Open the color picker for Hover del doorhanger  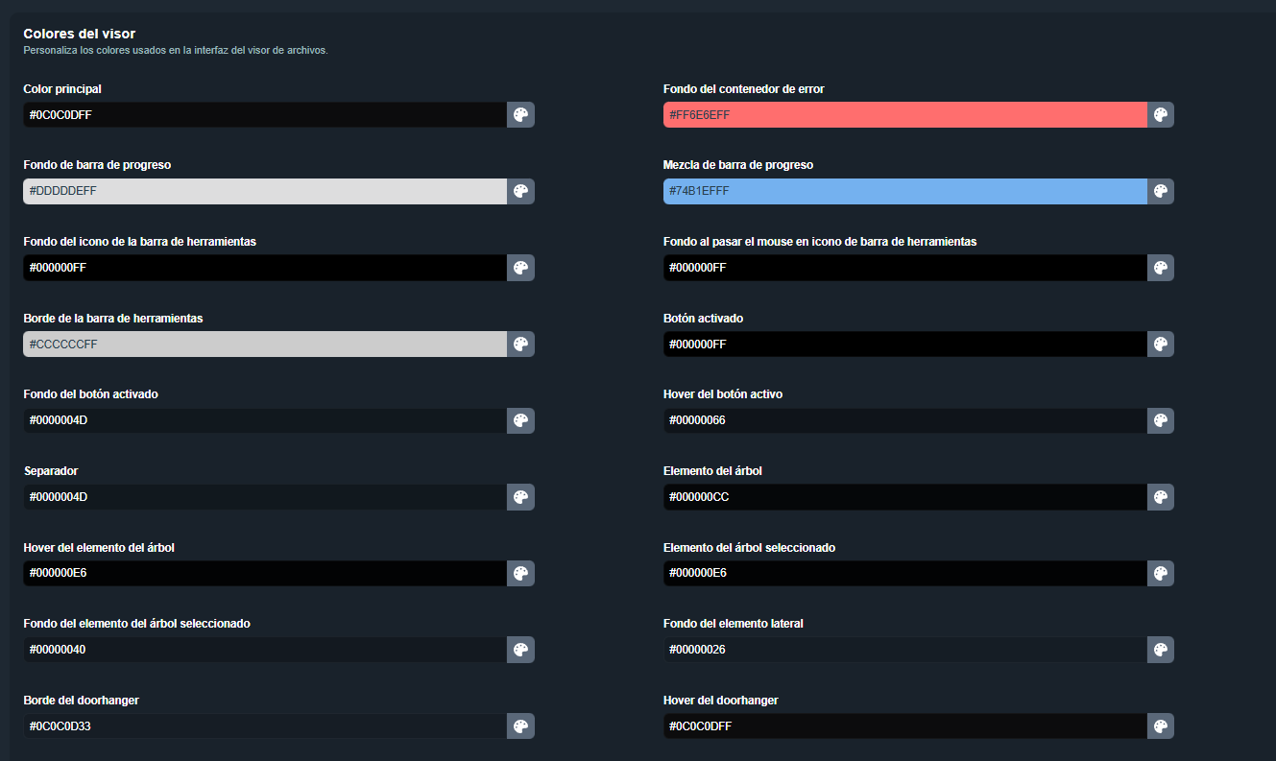coord(1161,726)
